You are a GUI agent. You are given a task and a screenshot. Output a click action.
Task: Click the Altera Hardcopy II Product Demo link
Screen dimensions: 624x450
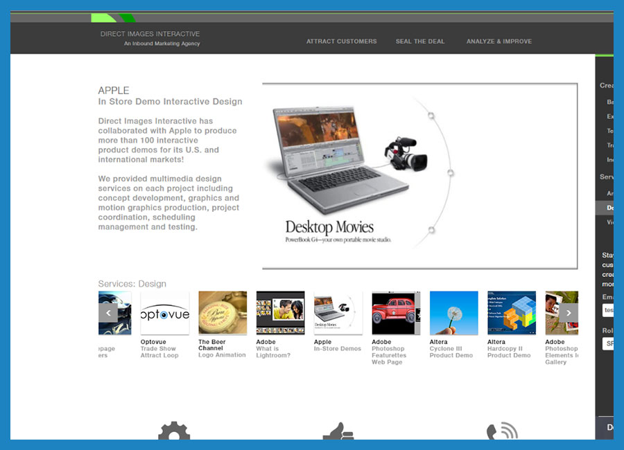509,349
